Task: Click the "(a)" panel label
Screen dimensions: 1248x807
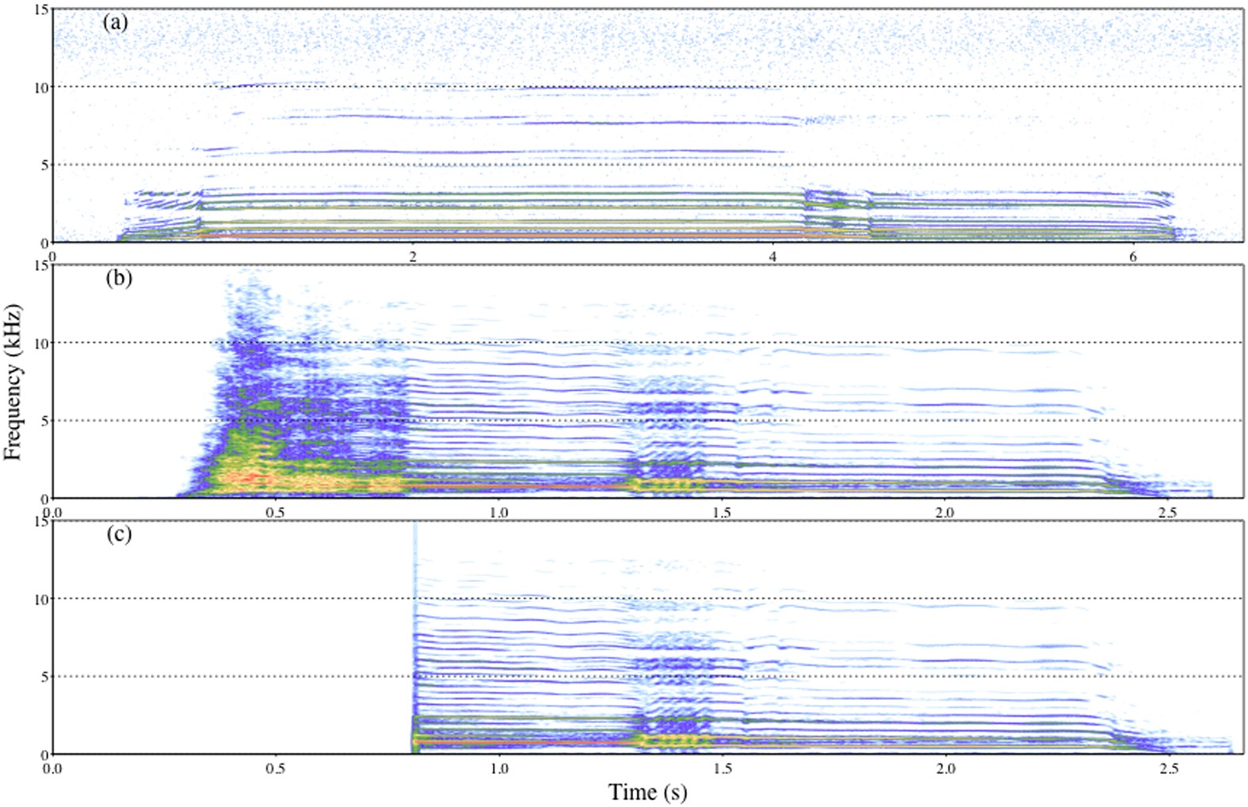Action: [116, 23]
